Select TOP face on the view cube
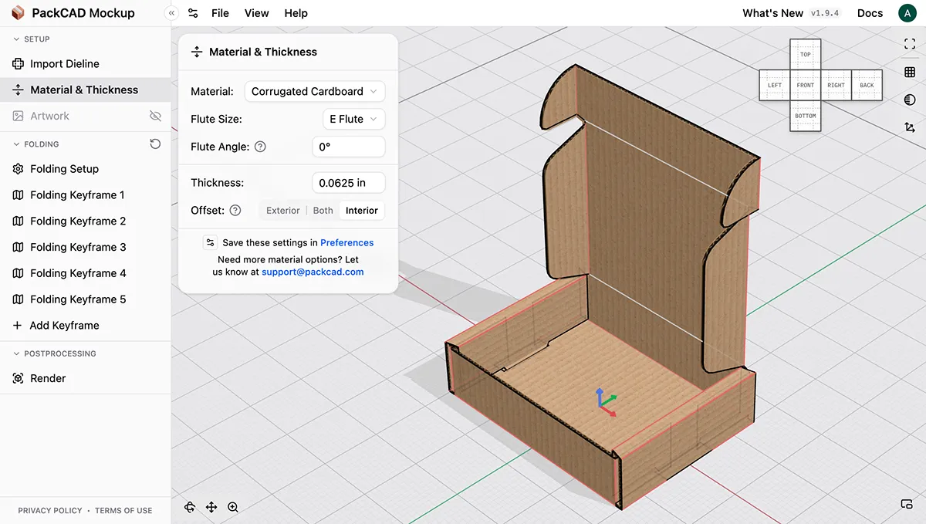The height and width of the screenshot is (524, 926). coord(806,55)
